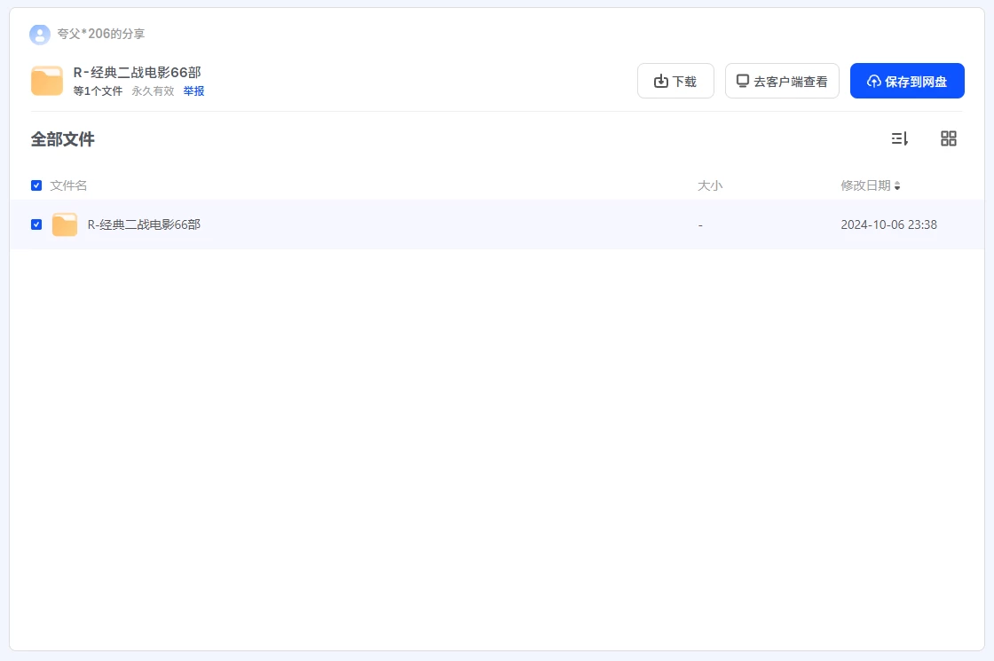994x661 pixels.
Task: Sort by 修改日期 using the arrow indicator
Action: point(897,186)
